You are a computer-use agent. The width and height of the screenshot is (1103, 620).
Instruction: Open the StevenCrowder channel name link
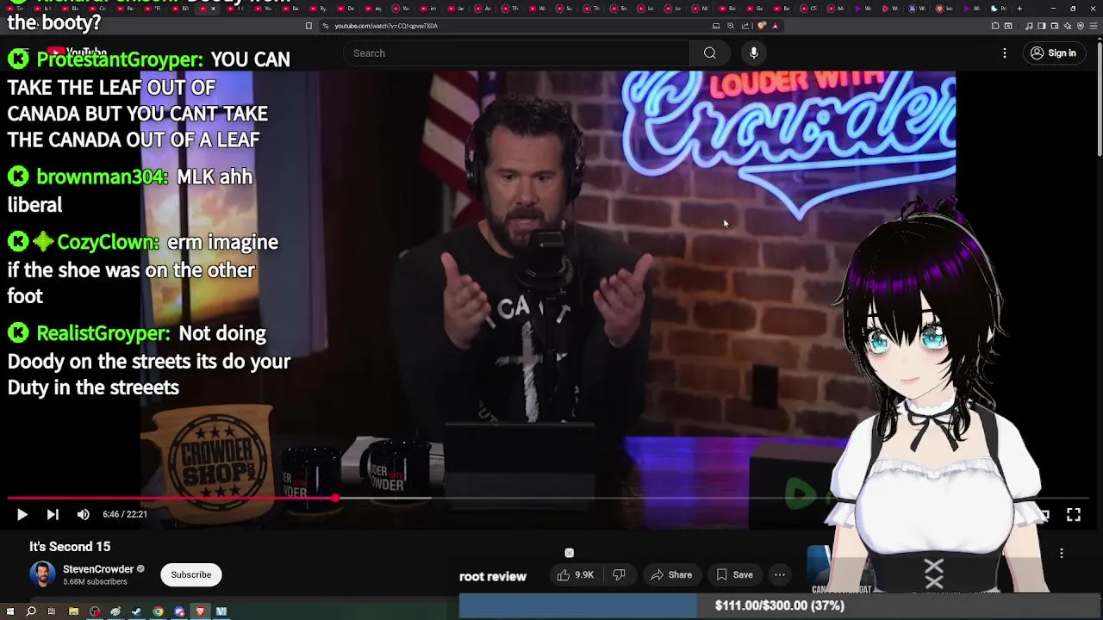pyautogui.click(x=98, y=569)
